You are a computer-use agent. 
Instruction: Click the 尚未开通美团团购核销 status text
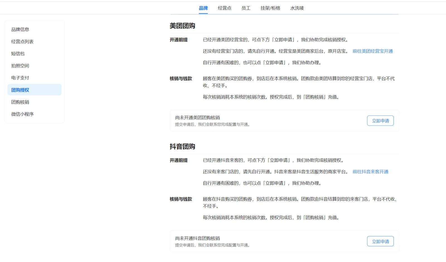[197, 118]
